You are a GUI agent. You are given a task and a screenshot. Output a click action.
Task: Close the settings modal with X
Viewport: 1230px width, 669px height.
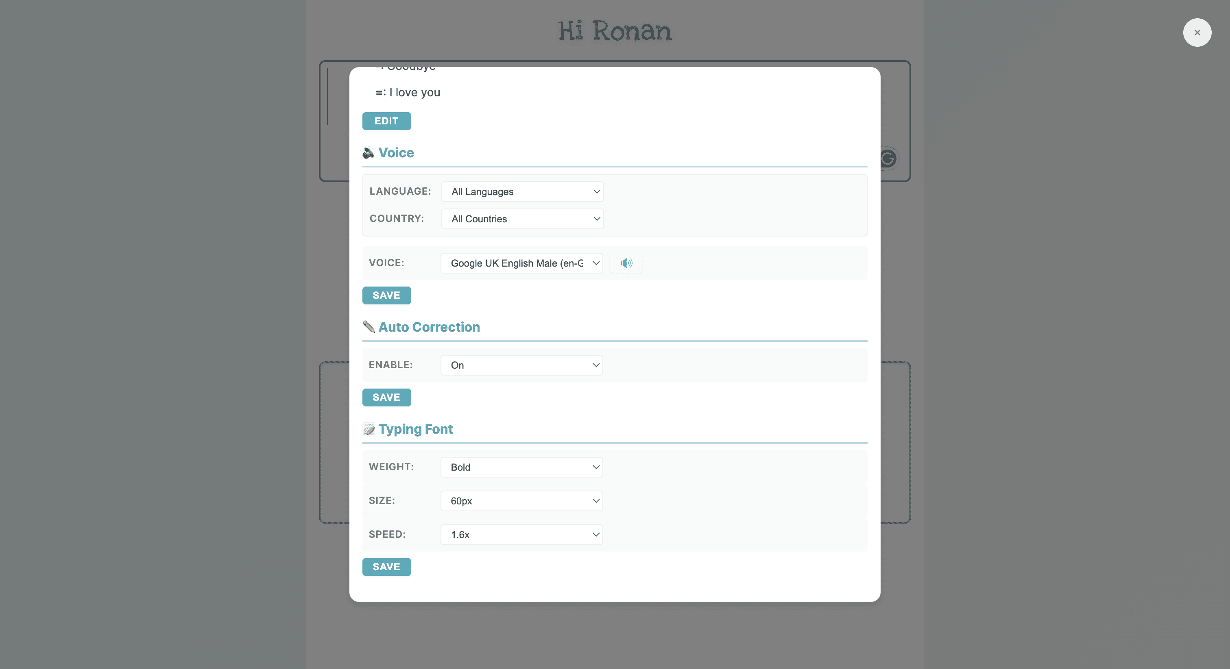pyautogui.click(x=1197, y=33)
